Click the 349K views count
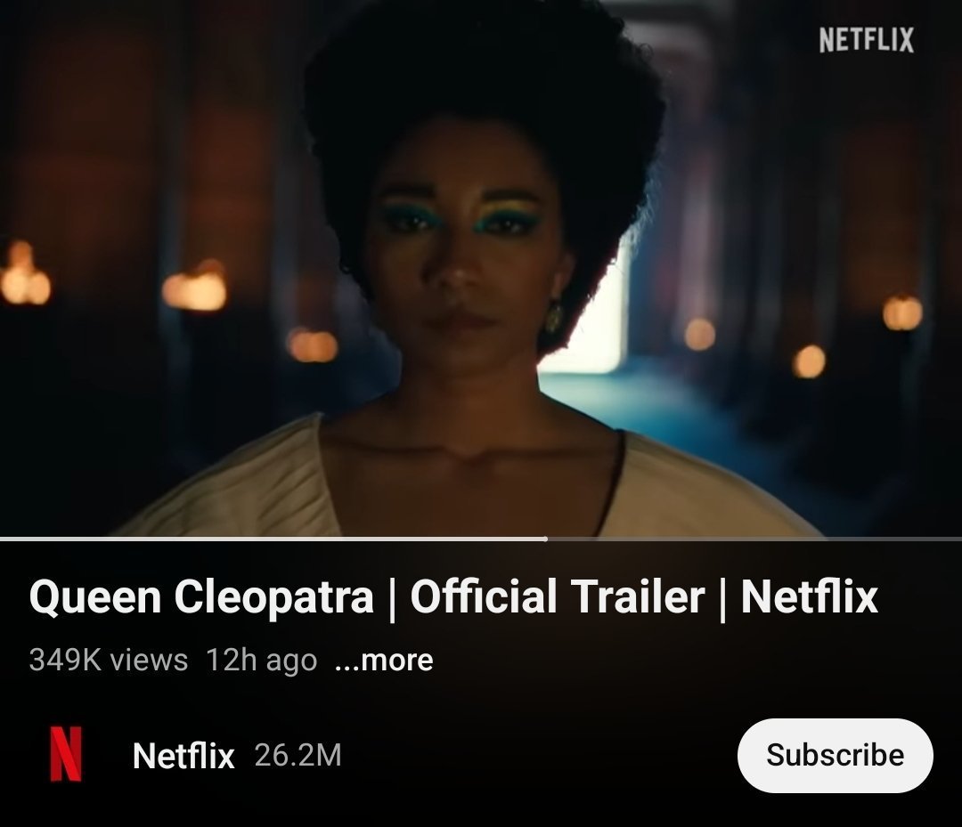This screenshot has width=962, height=827. click(109, 661)
